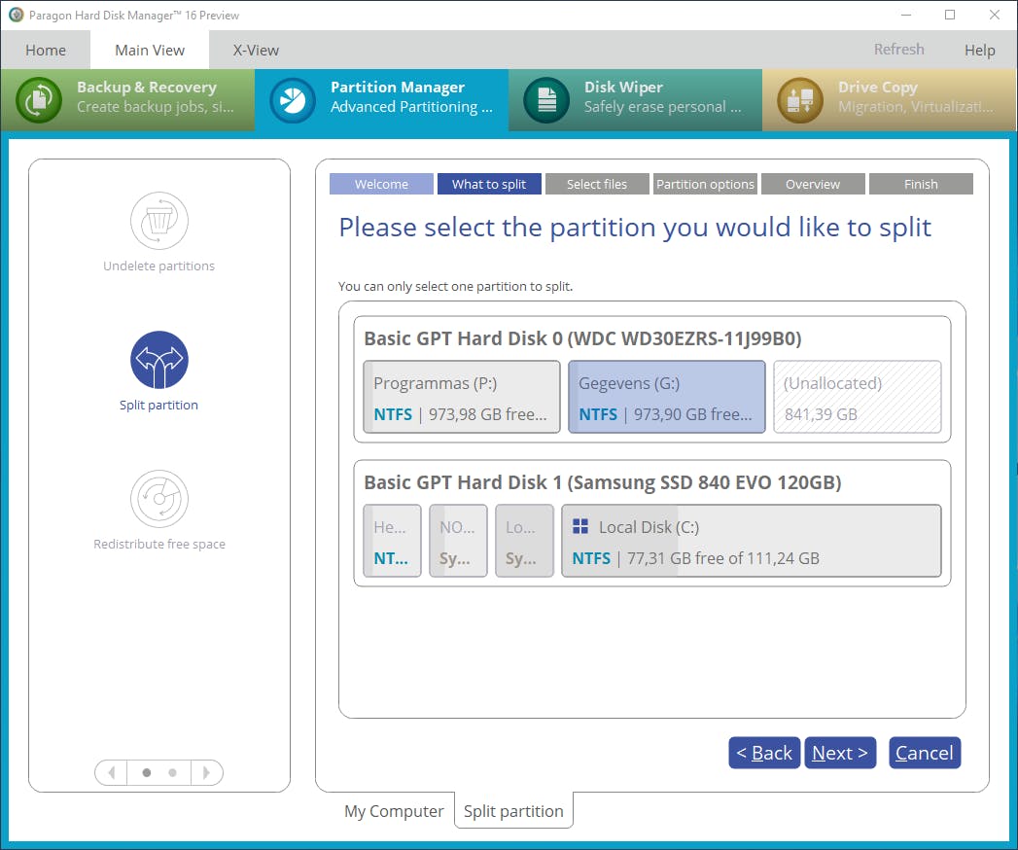Click Refresh in the top bar
Viewport: 1018px width, 850px height.
(898, 50)
